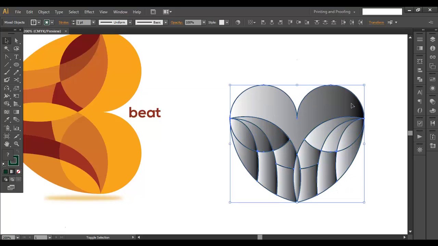Click the Horizontal Align Left icon
This screenshot has height=246, width=438.
263,22
